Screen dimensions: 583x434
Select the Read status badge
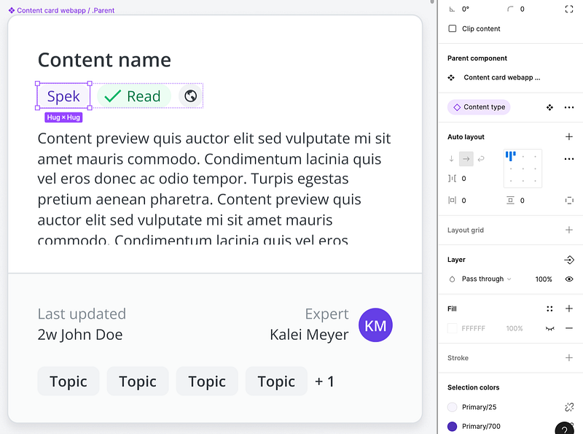(x=134, y=96)
